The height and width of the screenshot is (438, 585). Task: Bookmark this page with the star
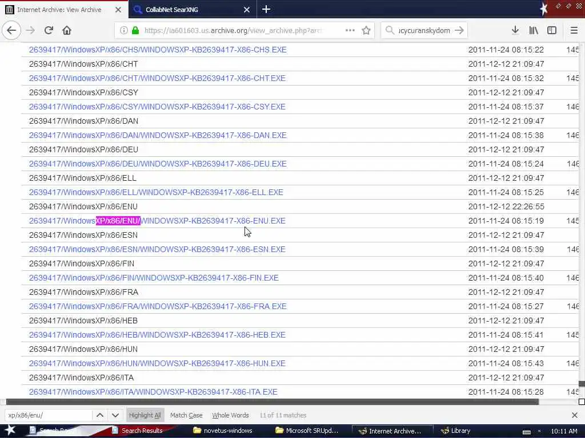(366, 30)
